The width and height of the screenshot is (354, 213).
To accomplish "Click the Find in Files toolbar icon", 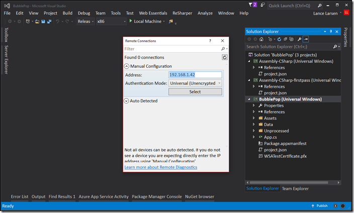I will pos(171,21).
